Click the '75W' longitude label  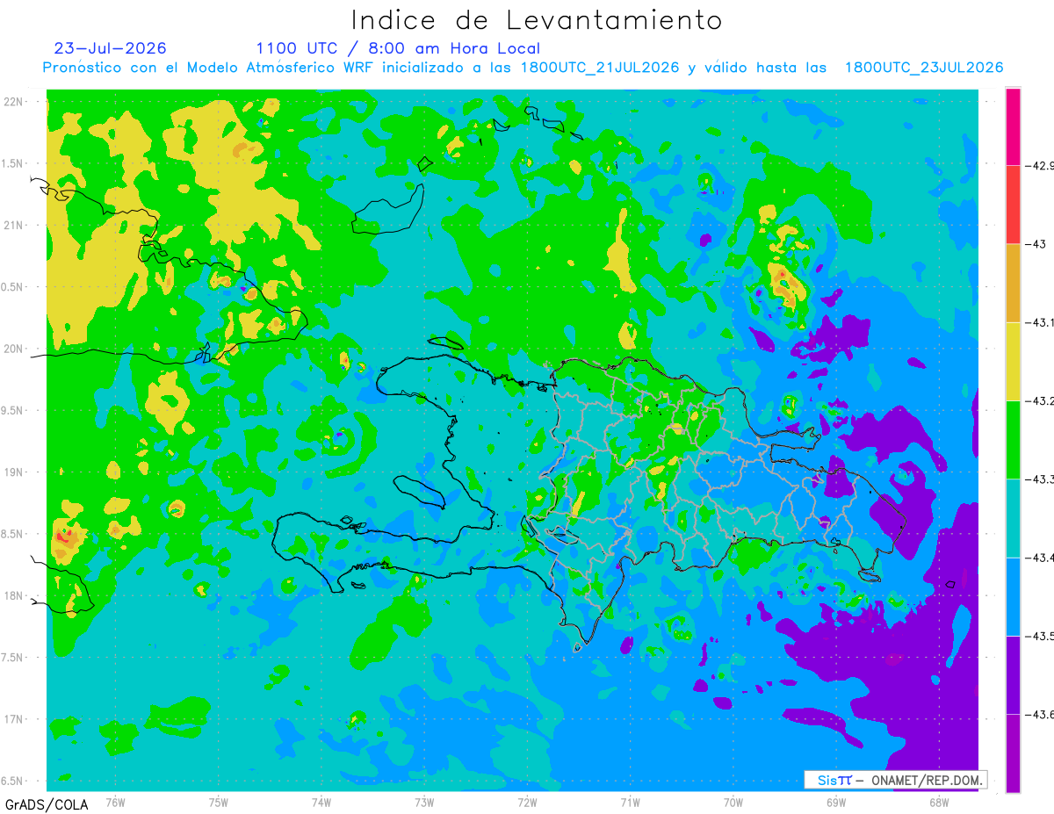tap(219, 802)
